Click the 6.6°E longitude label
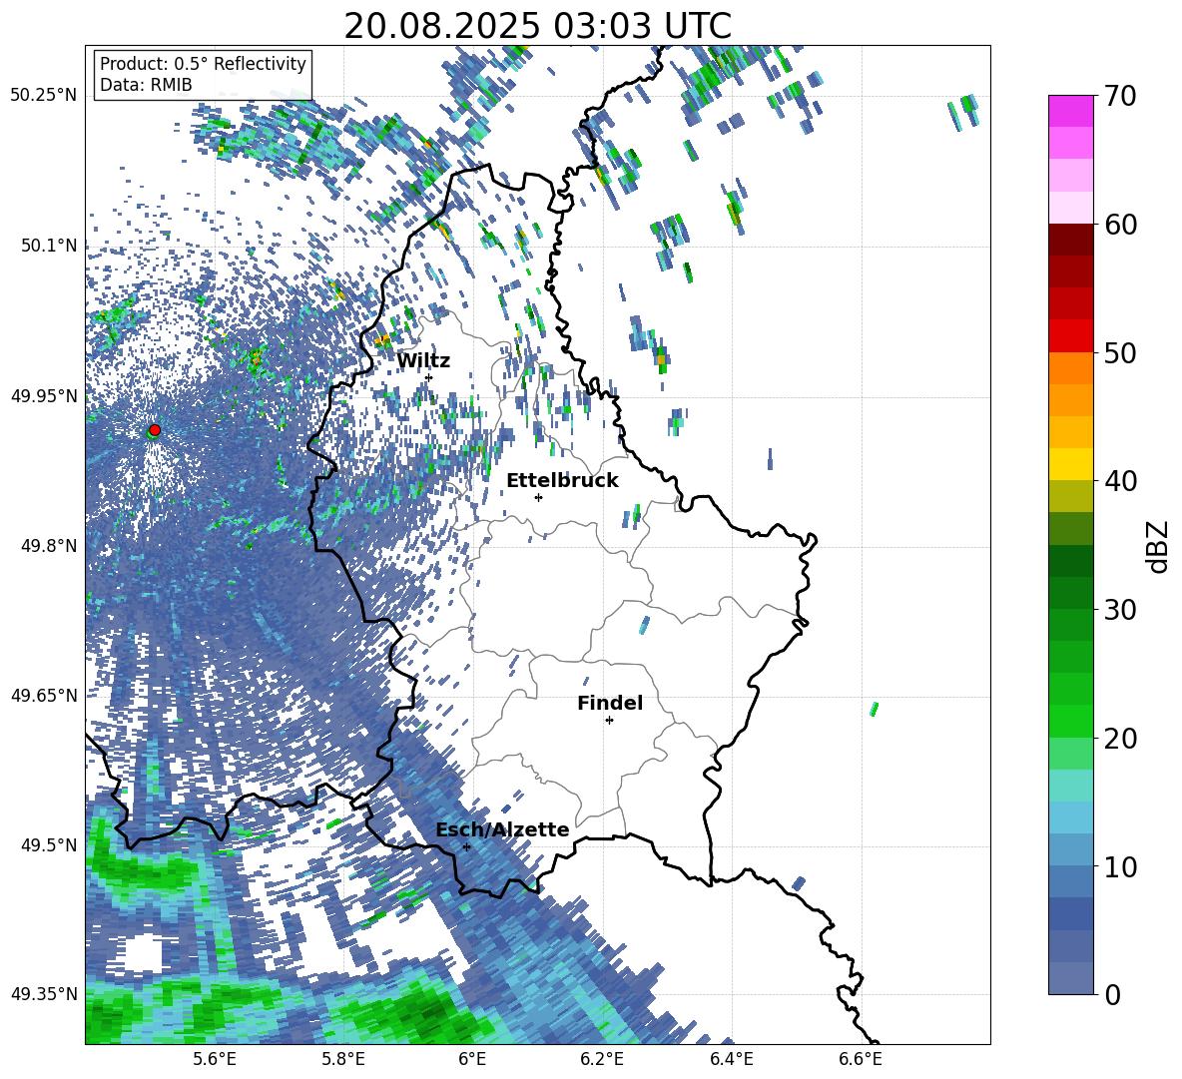Image resolution: width=1182 pixels, height=1079 pixels. point(861,1059)
